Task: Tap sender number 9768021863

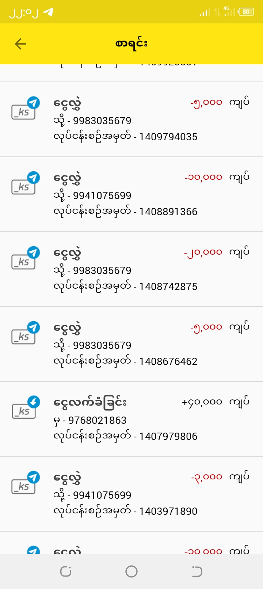Action: [x=97, y=421]
